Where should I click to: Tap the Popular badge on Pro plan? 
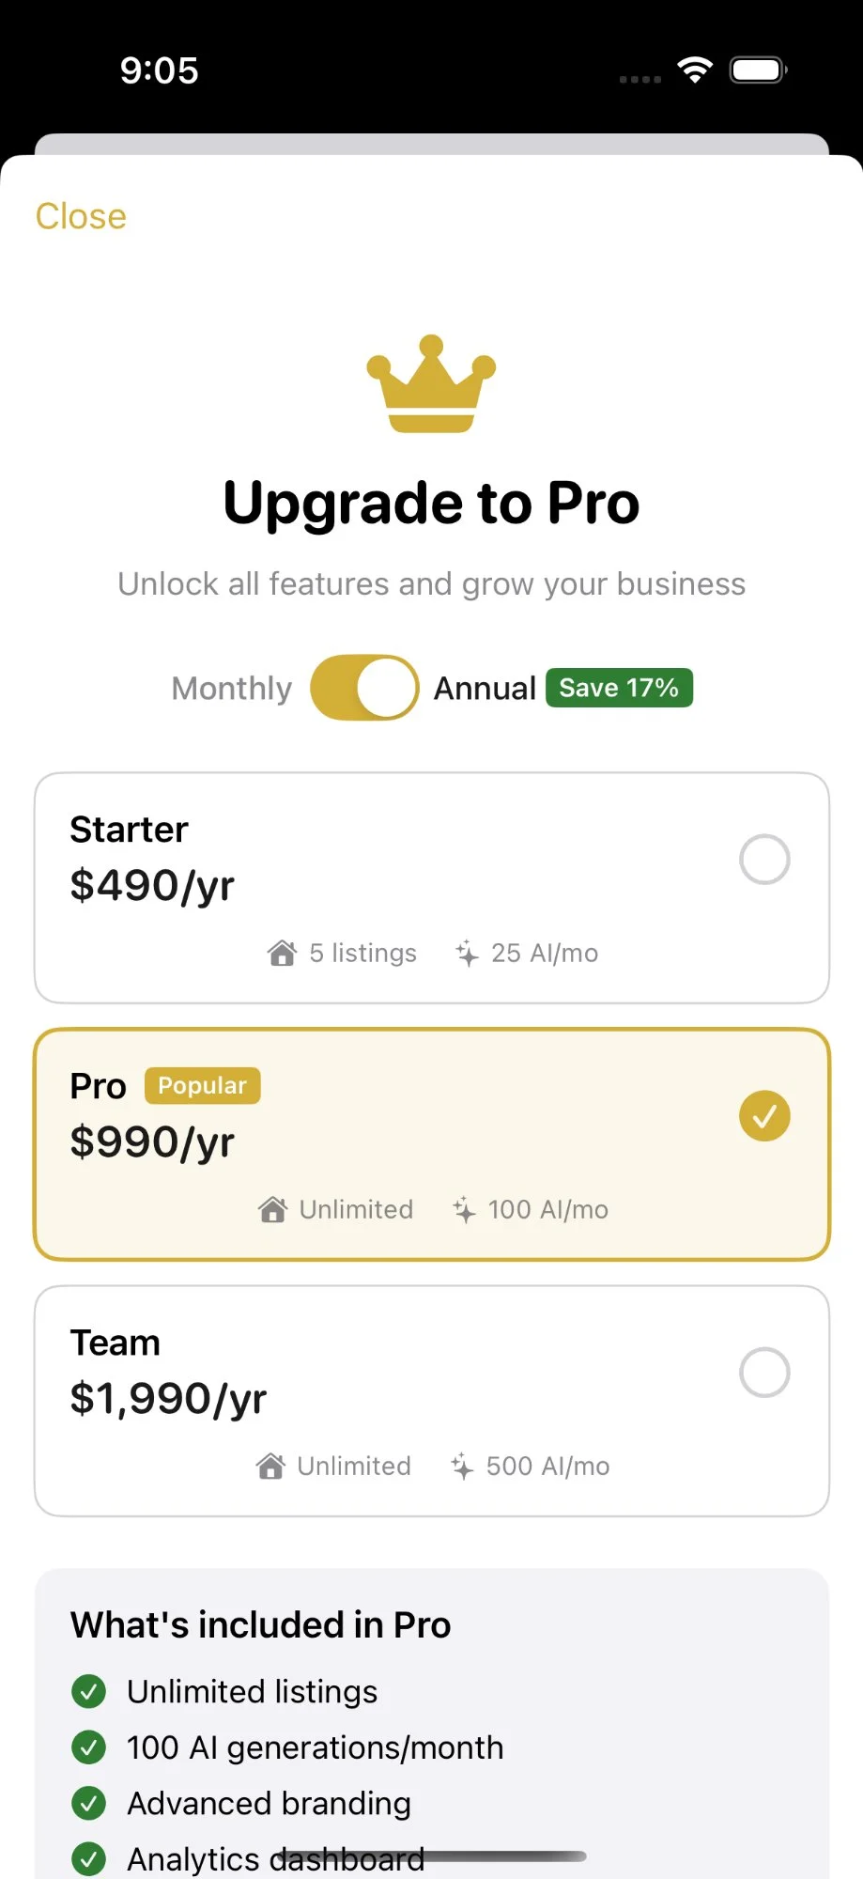point(202,1086)
